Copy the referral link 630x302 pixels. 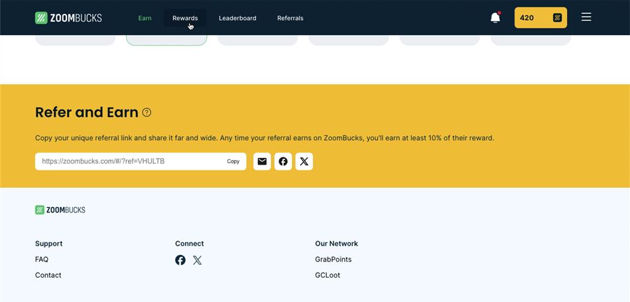(x=233, y=161)
